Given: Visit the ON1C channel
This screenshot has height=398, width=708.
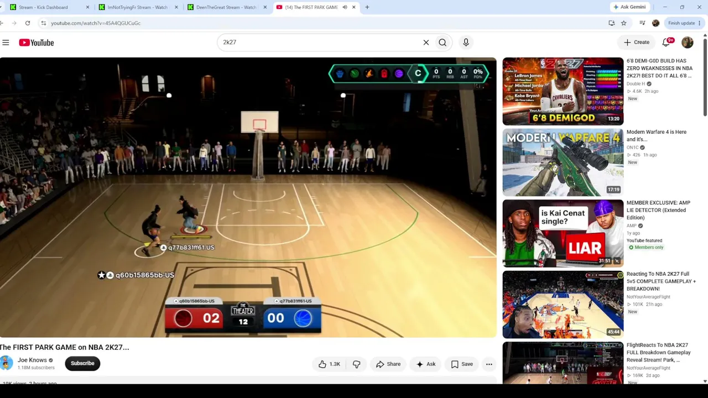Looking at the screenshot, I should click(632, 148).
